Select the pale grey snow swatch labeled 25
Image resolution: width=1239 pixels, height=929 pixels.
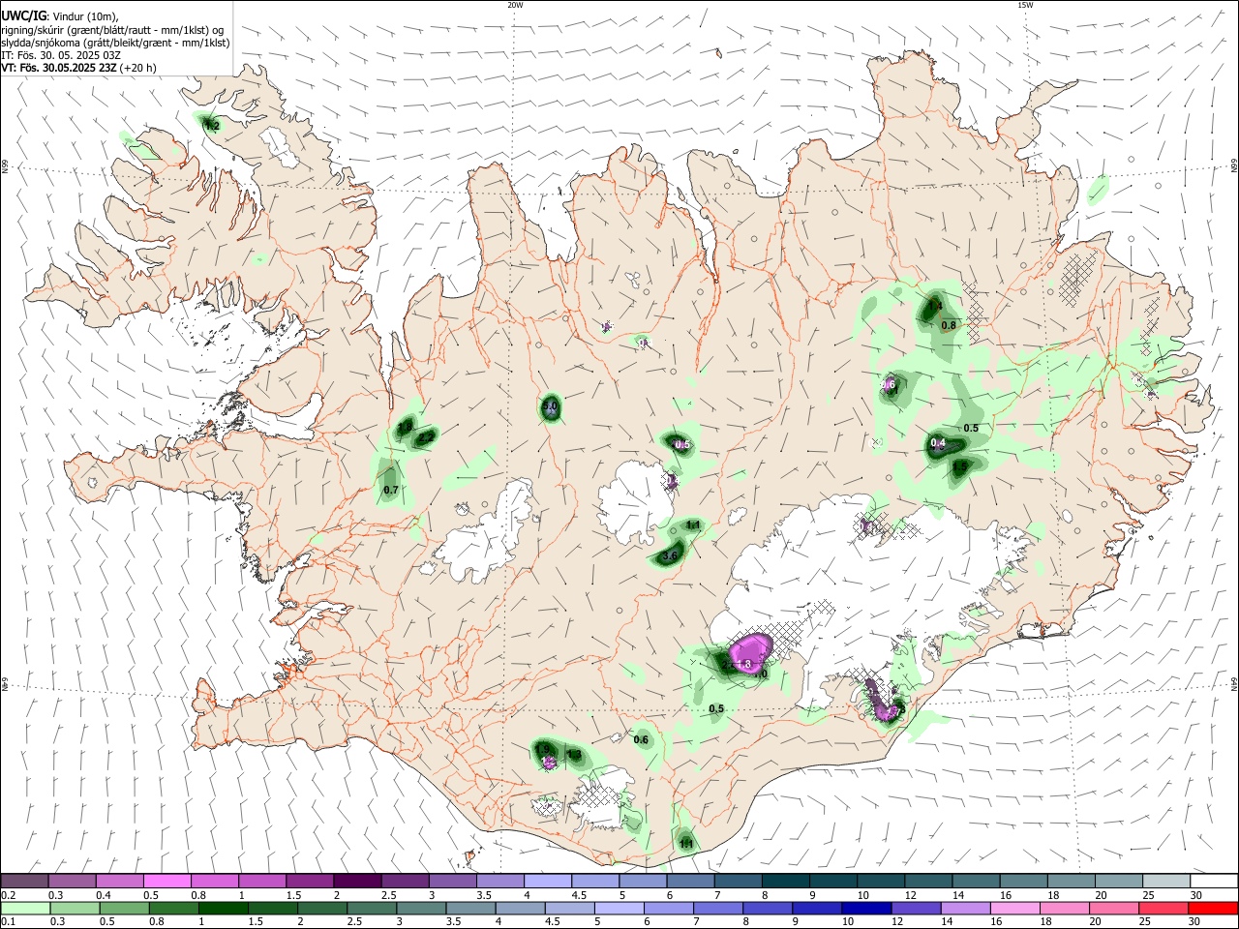(1167, 881)
